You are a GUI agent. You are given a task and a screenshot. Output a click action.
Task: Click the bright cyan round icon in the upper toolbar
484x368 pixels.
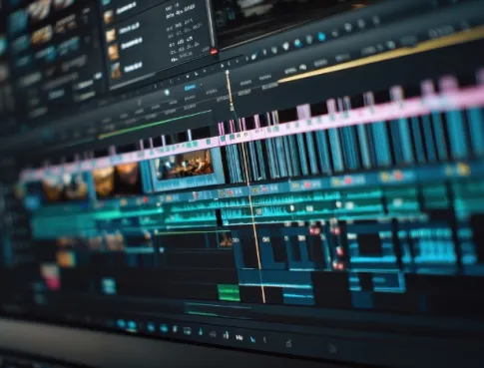click(321, 36)
